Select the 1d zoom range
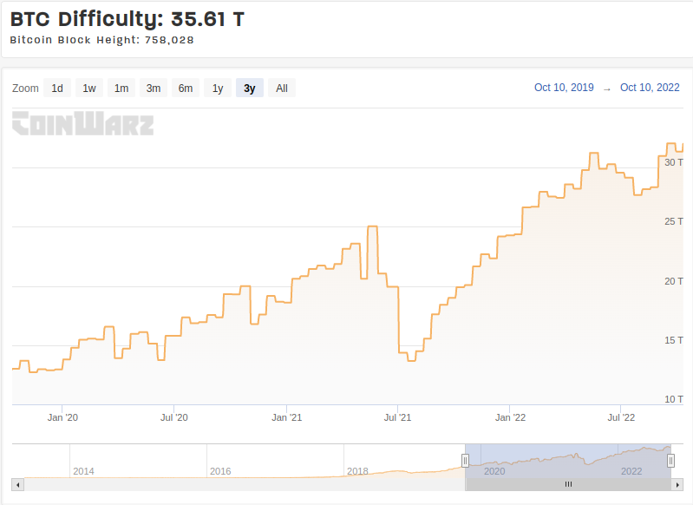Image resolution: width=693 pixels, height=505 pixels. pyautogui.click(x=57, y=88)
